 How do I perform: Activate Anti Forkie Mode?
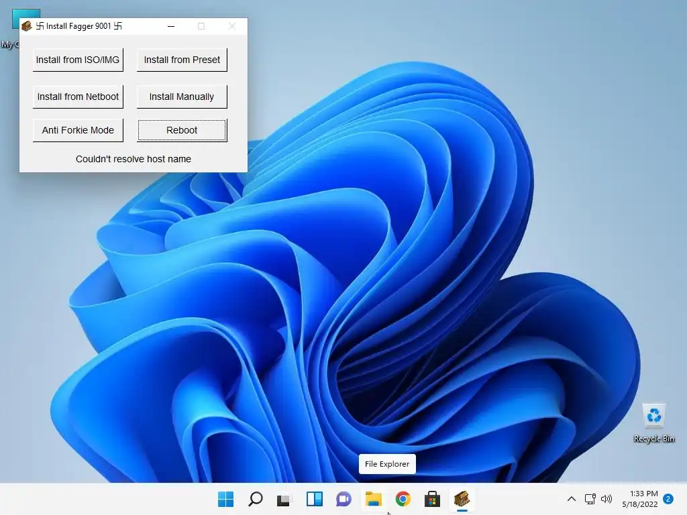(78, 130)
